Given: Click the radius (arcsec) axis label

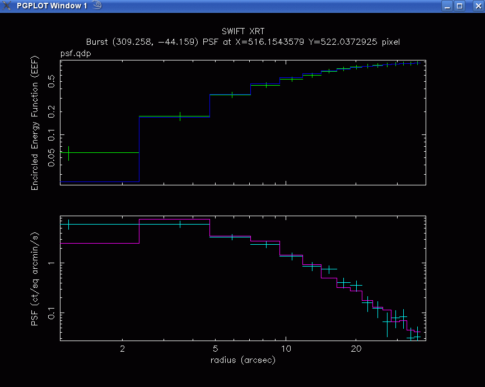Looking at the screenshot, I should (x=243, y=360).
